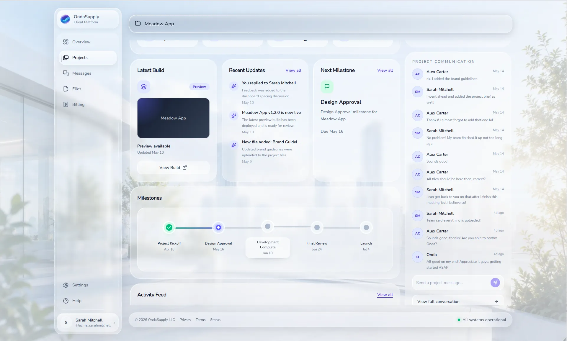Select the Project Kickoff milestone marker
567x341 pixels.
click(x=169, y=227)
